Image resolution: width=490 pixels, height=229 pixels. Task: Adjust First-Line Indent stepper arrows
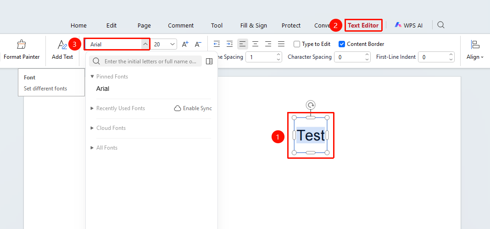coord(451,57)
